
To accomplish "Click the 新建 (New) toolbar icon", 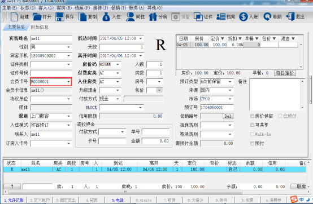I will (14, 17).
